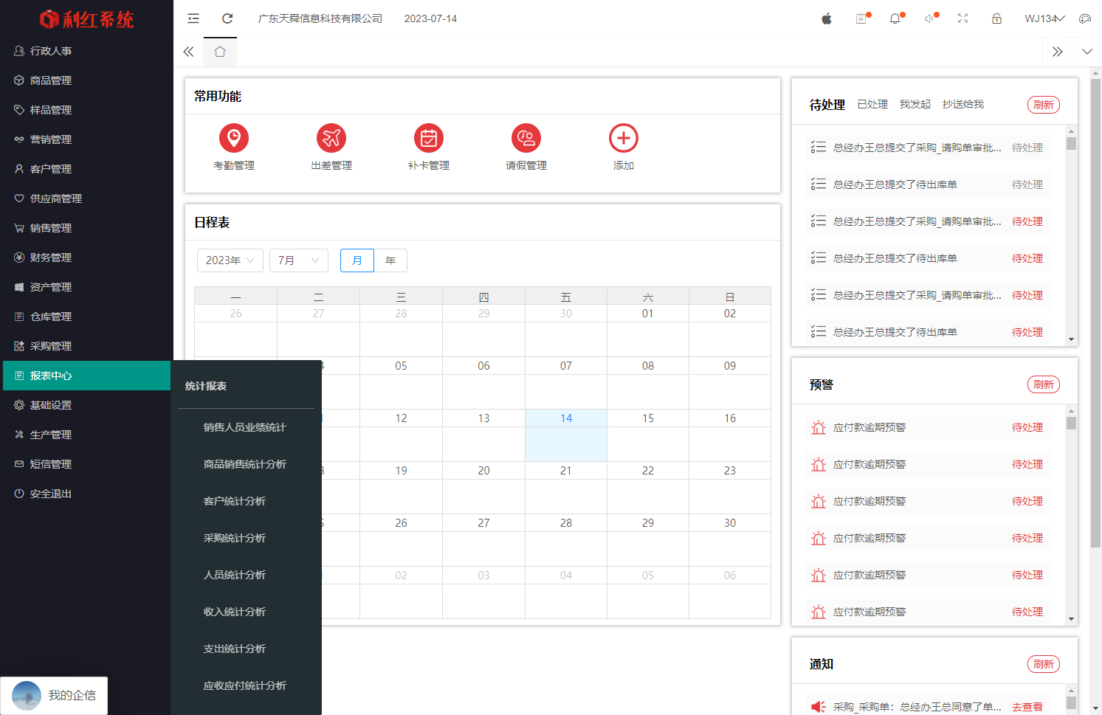Open the announcement speaker icon
This screenshot has width=1102, height=715.
[x=929, y=18]
